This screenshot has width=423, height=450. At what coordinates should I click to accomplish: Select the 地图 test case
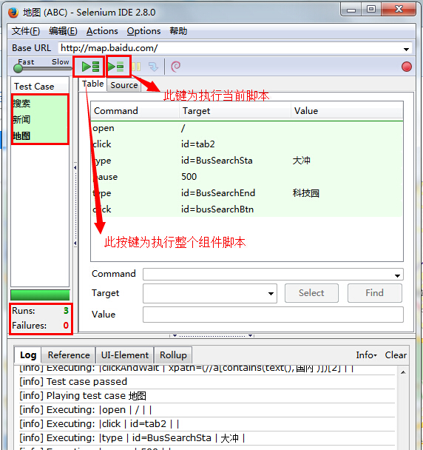coord(40,135)
